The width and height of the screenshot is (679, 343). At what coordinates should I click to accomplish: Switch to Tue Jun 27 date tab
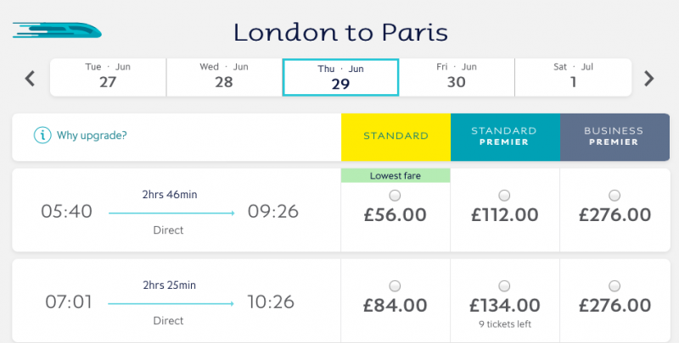108,77
